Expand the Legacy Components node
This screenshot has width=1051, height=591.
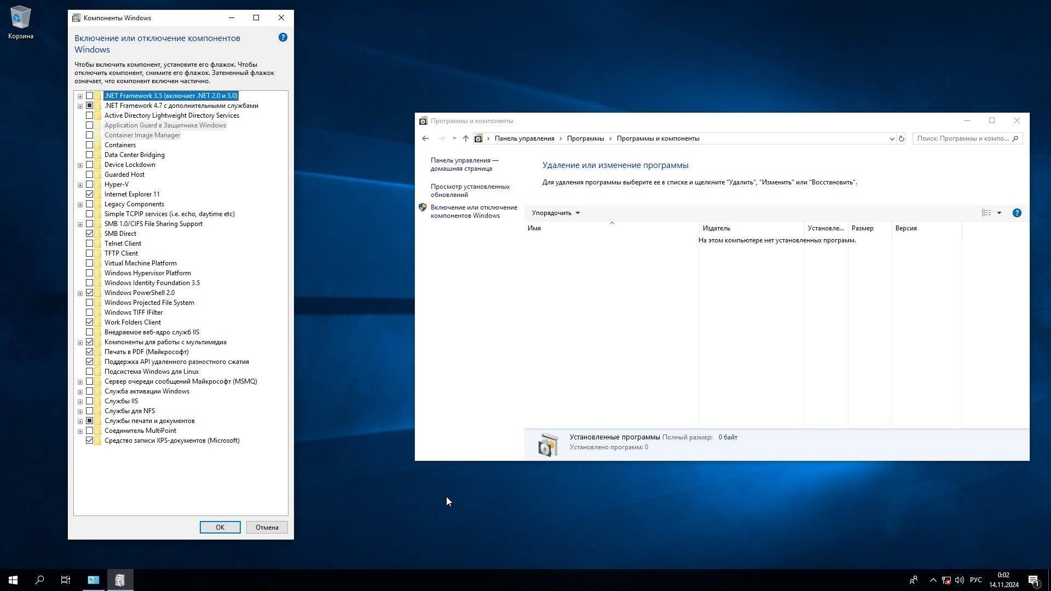click(x=80, y=205)
